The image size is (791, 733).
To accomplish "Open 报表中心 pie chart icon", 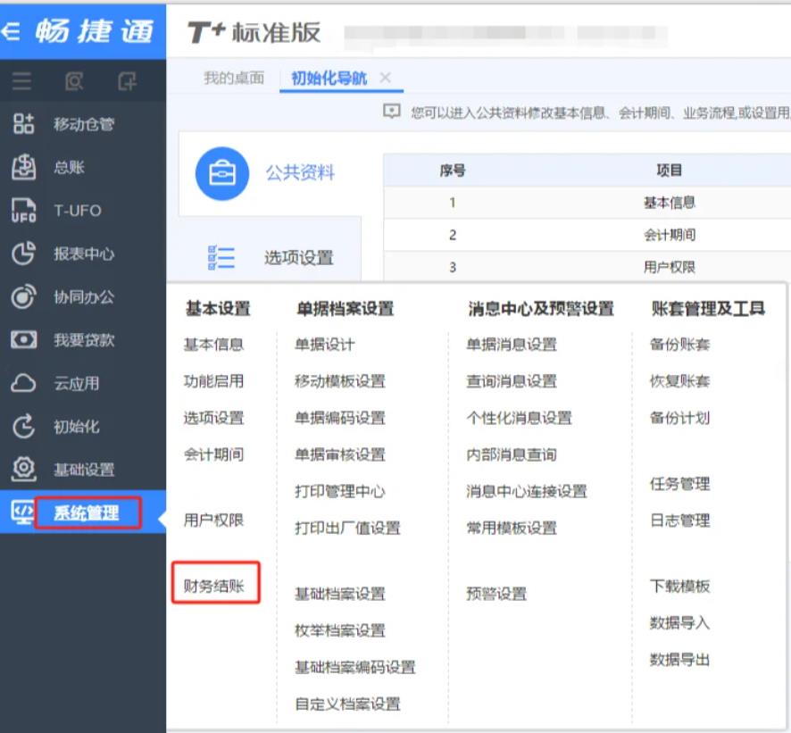I will coord(23,254).
